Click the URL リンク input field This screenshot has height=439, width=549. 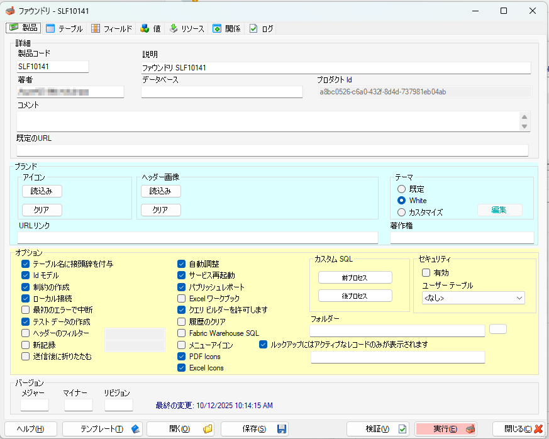pyautogui.click(x=198, y=238)
